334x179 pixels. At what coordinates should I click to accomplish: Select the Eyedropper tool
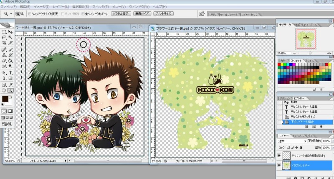coord(10,85)
